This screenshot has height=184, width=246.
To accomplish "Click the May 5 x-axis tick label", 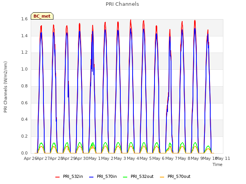I will [146, 158].
